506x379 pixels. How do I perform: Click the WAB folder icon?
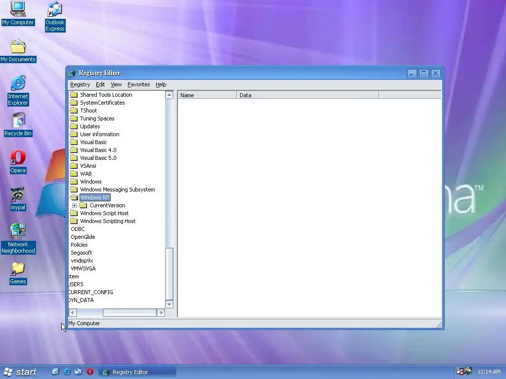(x=74, y=173)
